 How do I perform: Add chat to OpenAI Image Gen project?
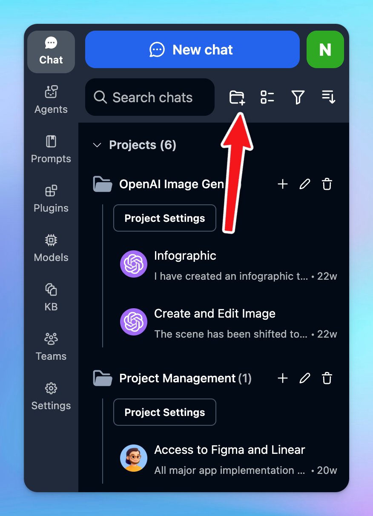[x=283, y=184]
